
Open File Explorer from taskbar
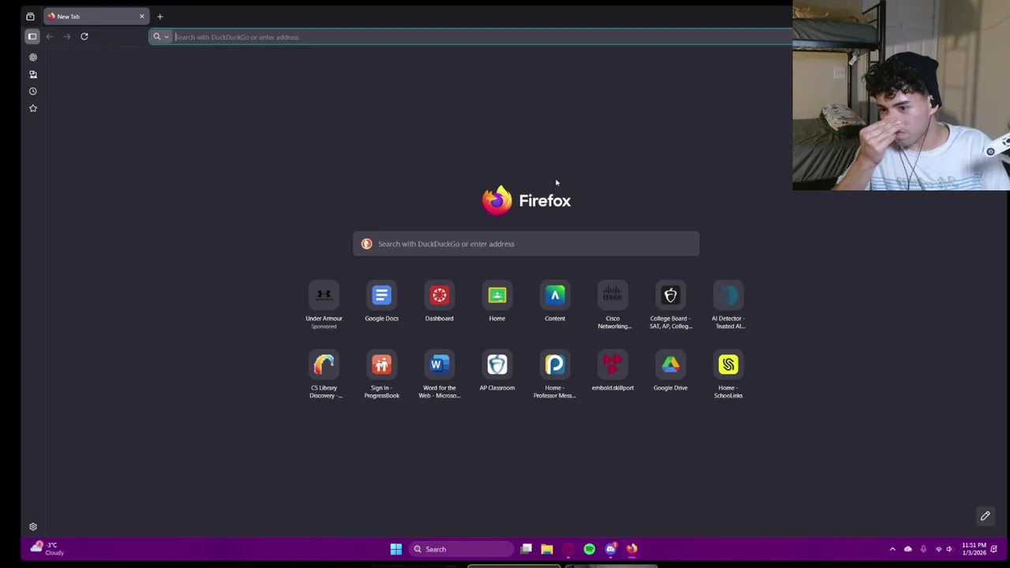pos(547,549)
